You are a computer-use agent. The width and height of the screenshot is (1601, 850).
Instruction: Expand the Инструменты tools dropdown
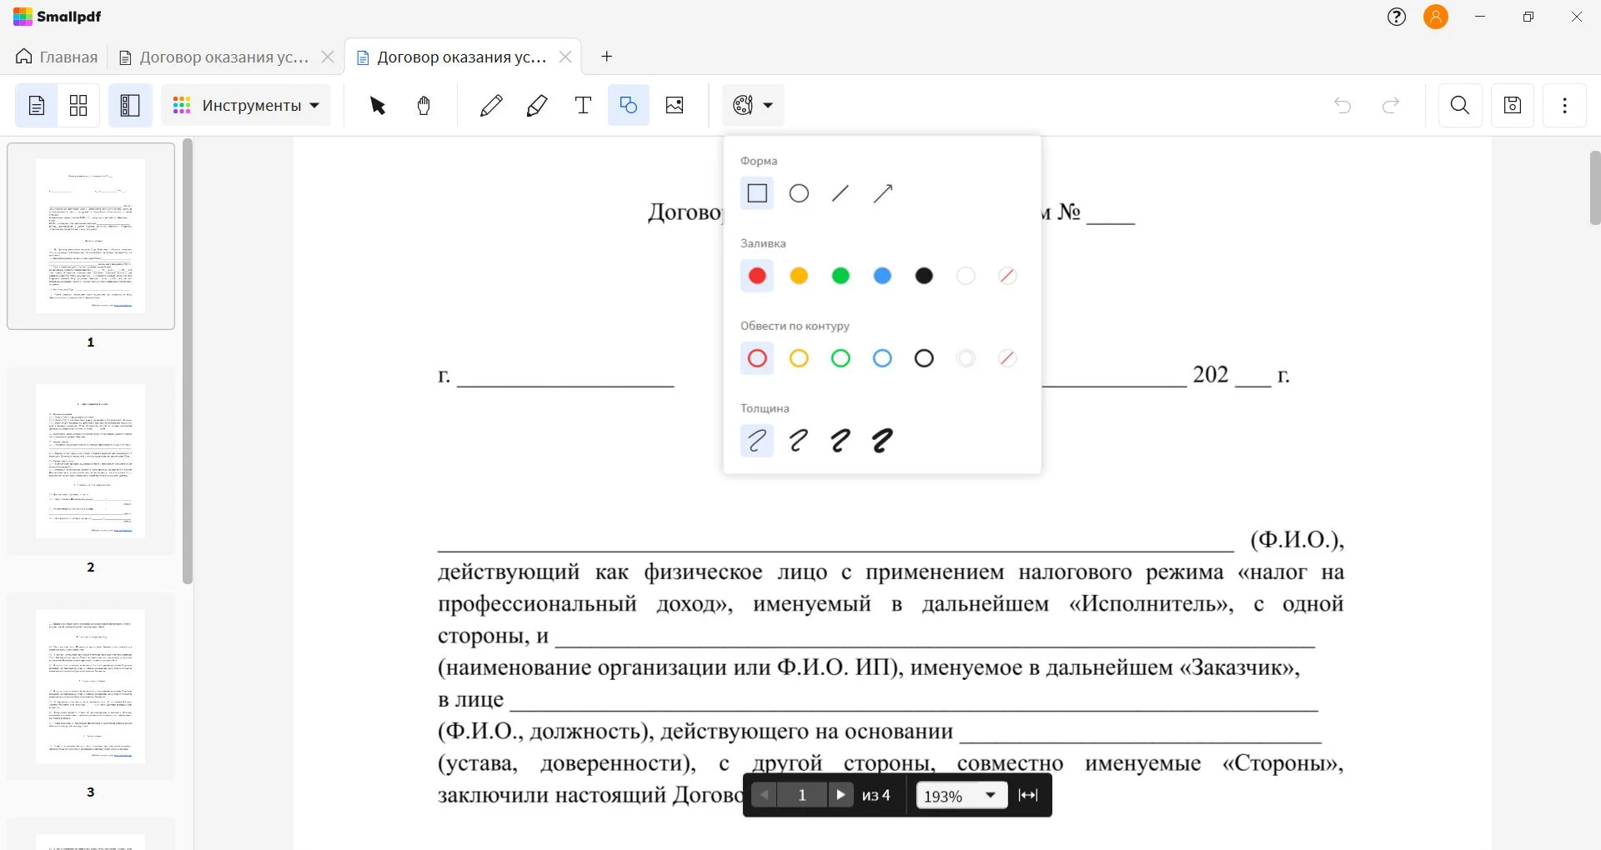coord(246,105)
